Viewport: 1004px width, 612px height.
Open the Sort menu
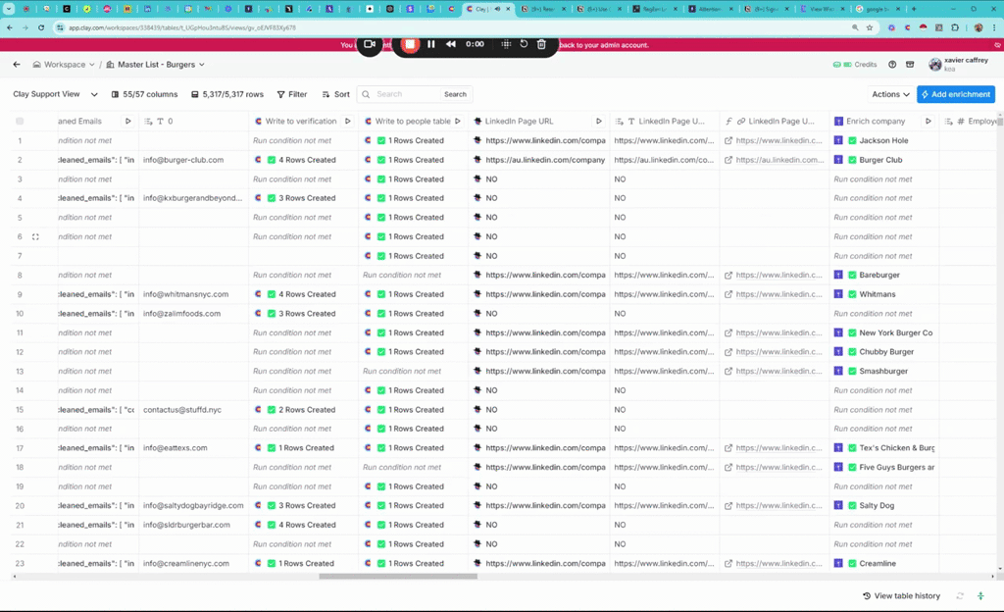coord(335,94)
